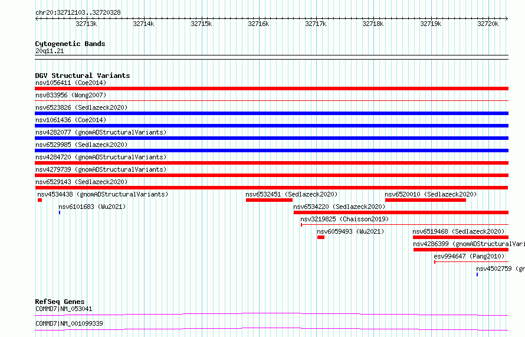
Task: Click the red nsv6532451 variant bar
Action: (269, 200)
